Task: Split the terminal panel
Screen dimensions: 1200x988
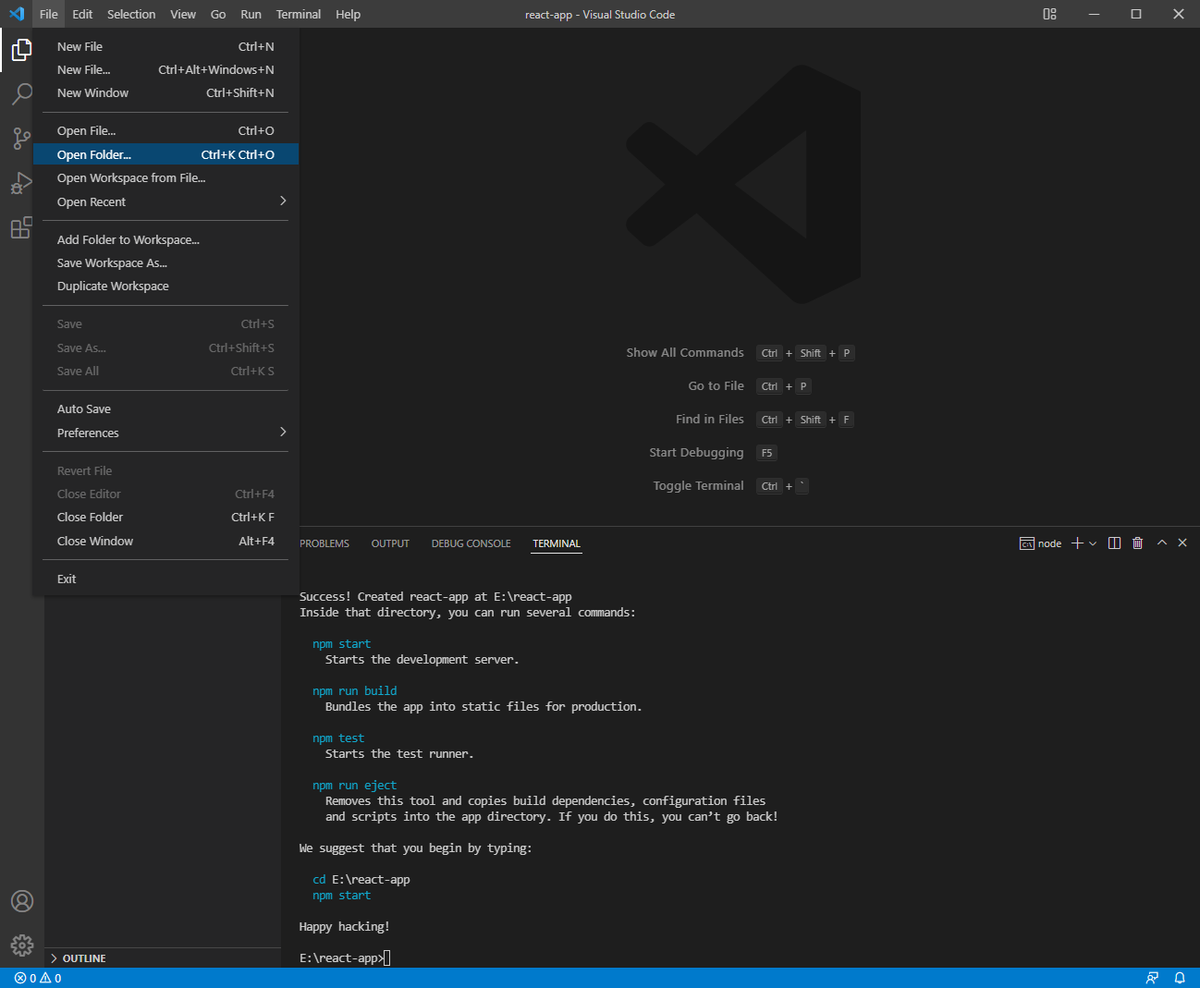Action: pos(1115,543)
